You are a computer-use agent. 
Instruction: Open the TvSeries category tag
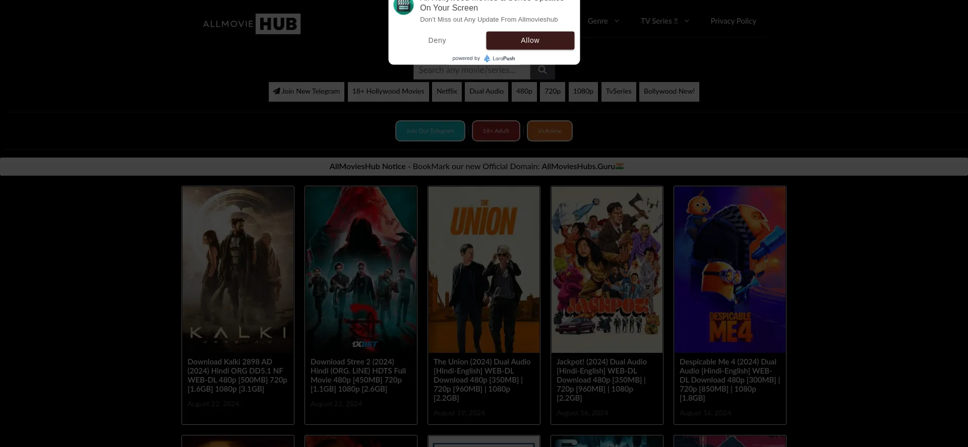point(619,92)
